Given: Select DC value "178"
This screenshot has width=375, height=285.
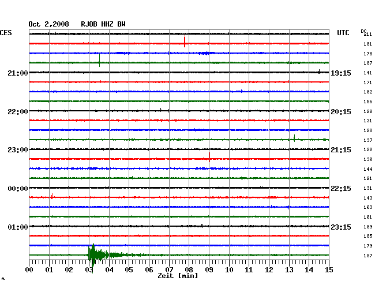Looking at the screenshot, I should [x=368, y=54].
